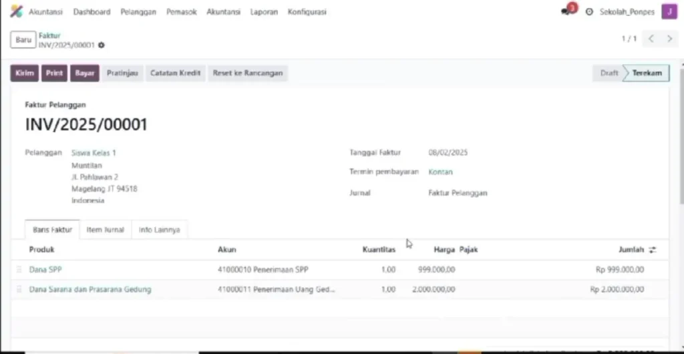Click the clock activities icon

589,12
